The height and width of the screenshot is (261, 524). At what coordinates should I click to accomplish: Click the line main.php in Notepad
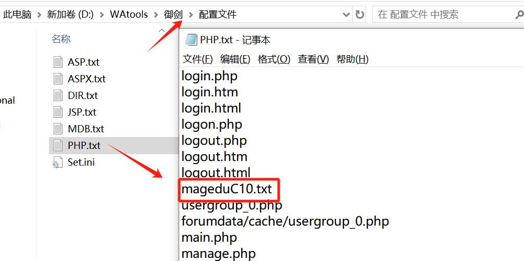pos(209,238)
